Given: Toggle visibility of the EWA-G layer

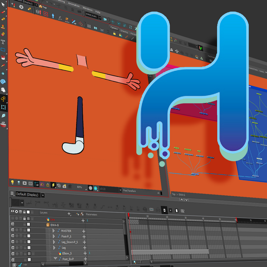Looking at the screenshot, I should 12,224.
